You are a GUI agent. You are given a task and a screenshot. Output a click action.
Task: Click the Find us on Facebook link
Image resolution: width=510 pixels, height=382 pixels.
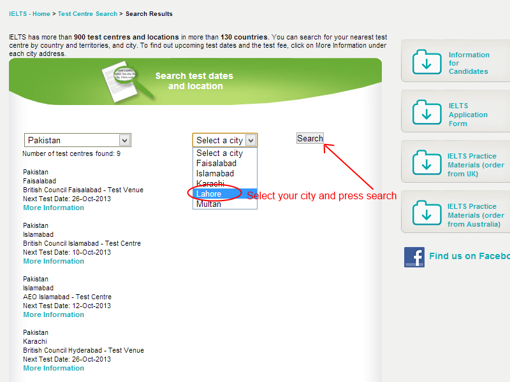click(469, 257)
